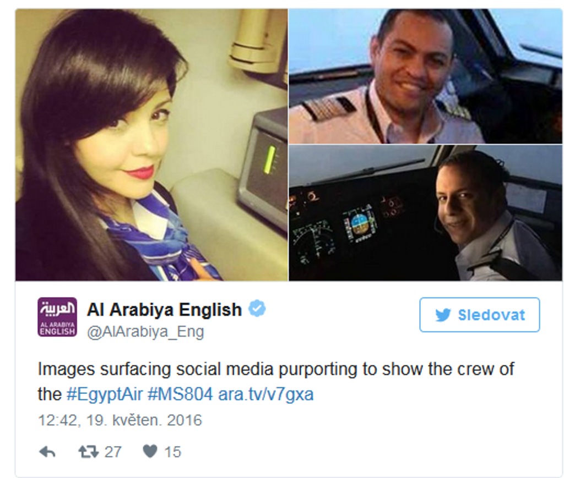Open the flight attendant photo
Viewport: 564px width, 478px height.
click(x=151, y=145)
